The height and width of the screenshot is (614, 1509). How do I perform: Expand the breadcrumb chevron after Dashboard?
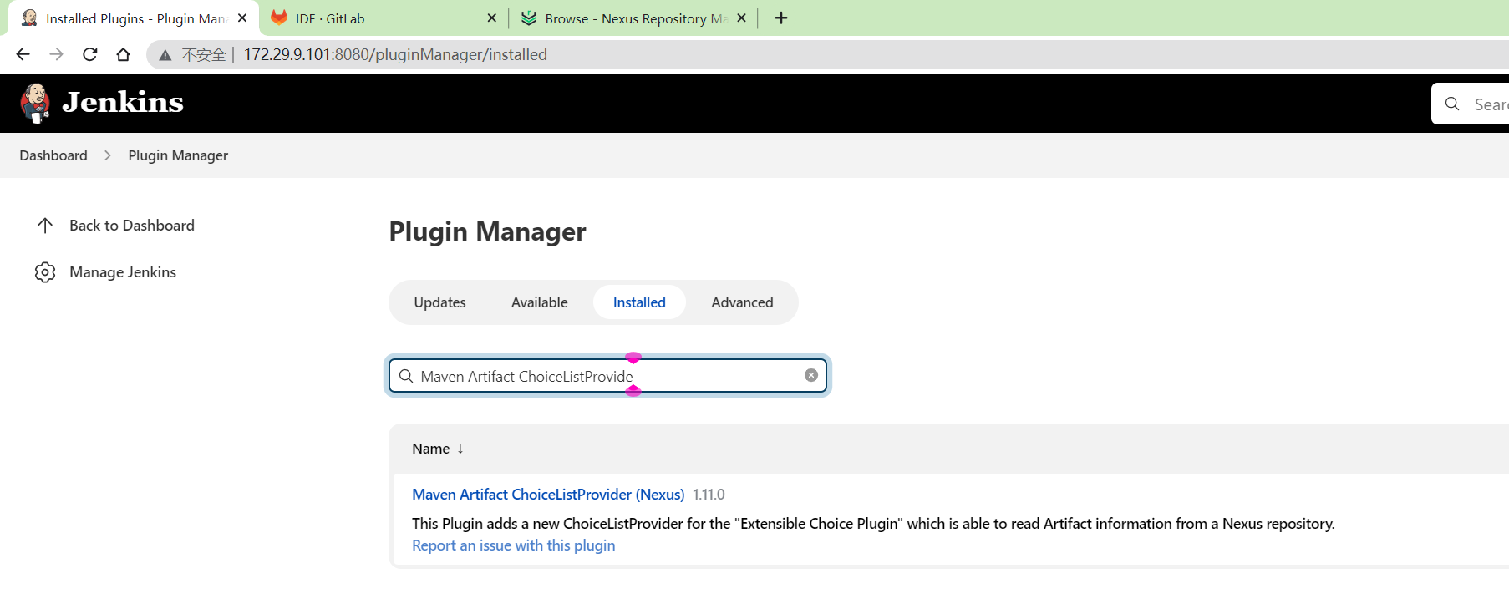[x=108, y=155]
